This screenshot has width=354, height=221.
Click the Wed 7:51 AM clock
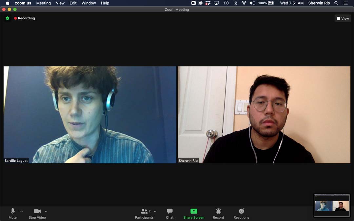pyautogui.click(x=292, y=3)
